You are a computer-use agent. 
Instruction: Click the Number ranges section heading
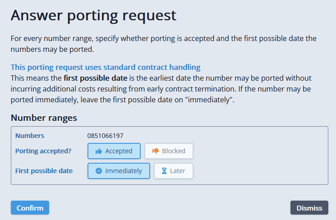[x=44, y=118]
